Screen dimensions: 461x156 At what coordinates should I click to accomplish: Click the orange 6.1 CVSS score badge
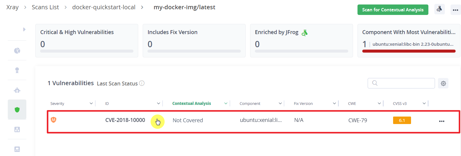[402, 120]
